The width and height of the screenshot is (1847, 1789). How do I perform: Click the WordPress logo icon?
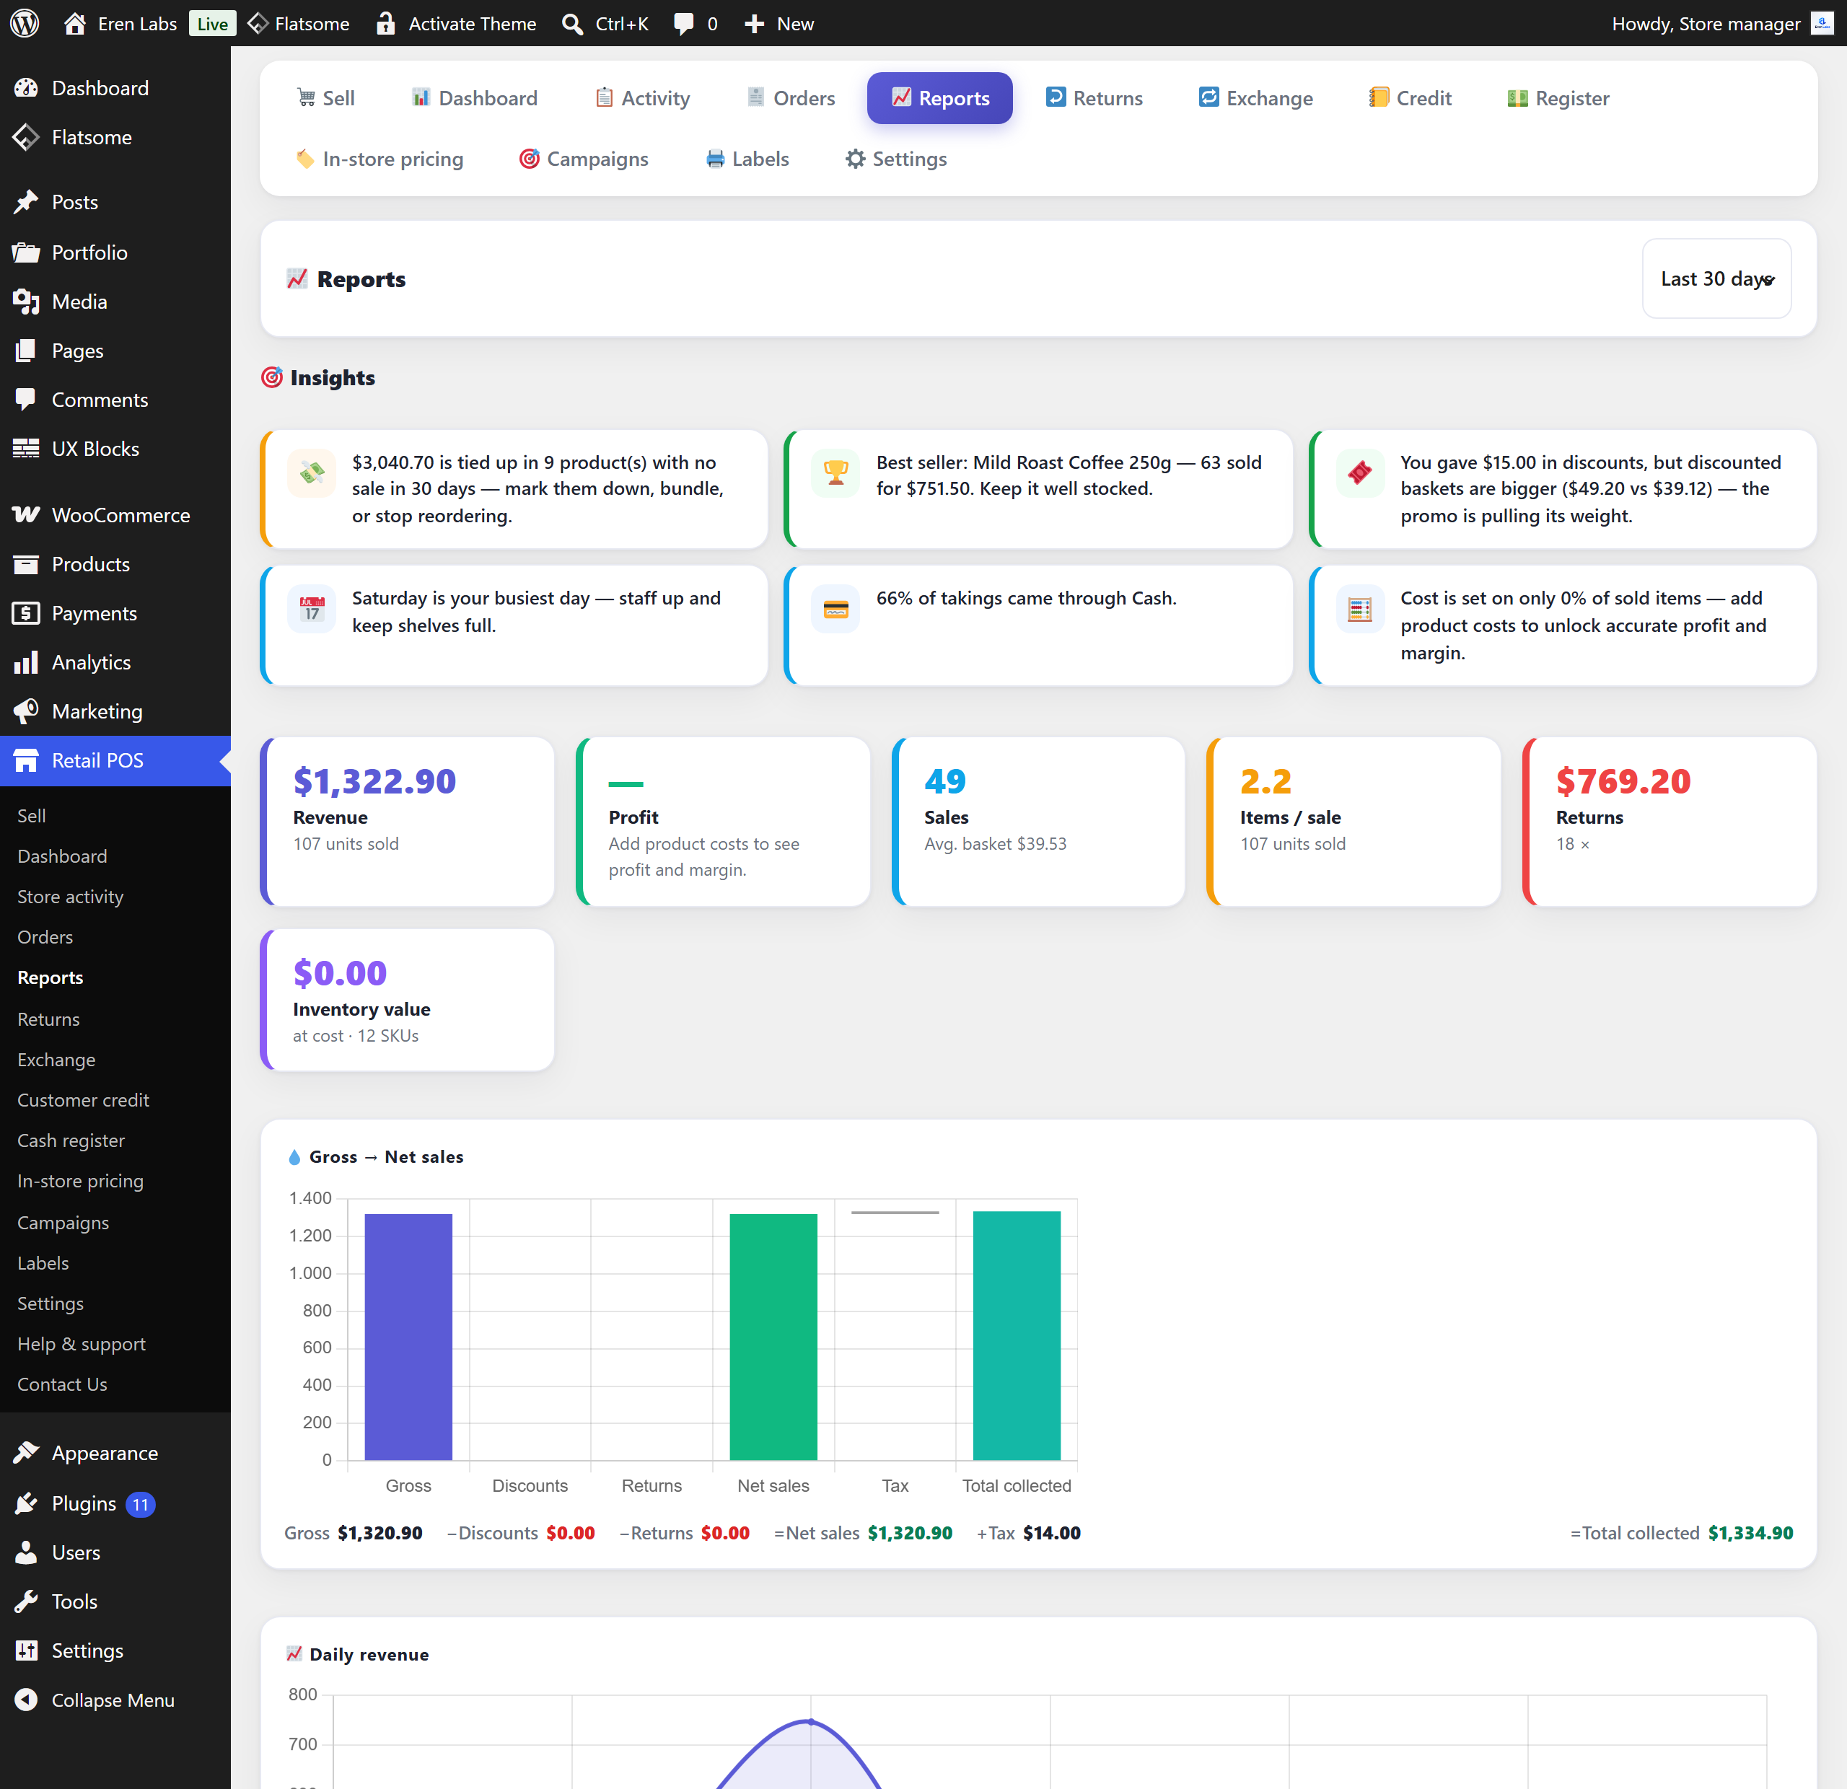click(25, 22)
